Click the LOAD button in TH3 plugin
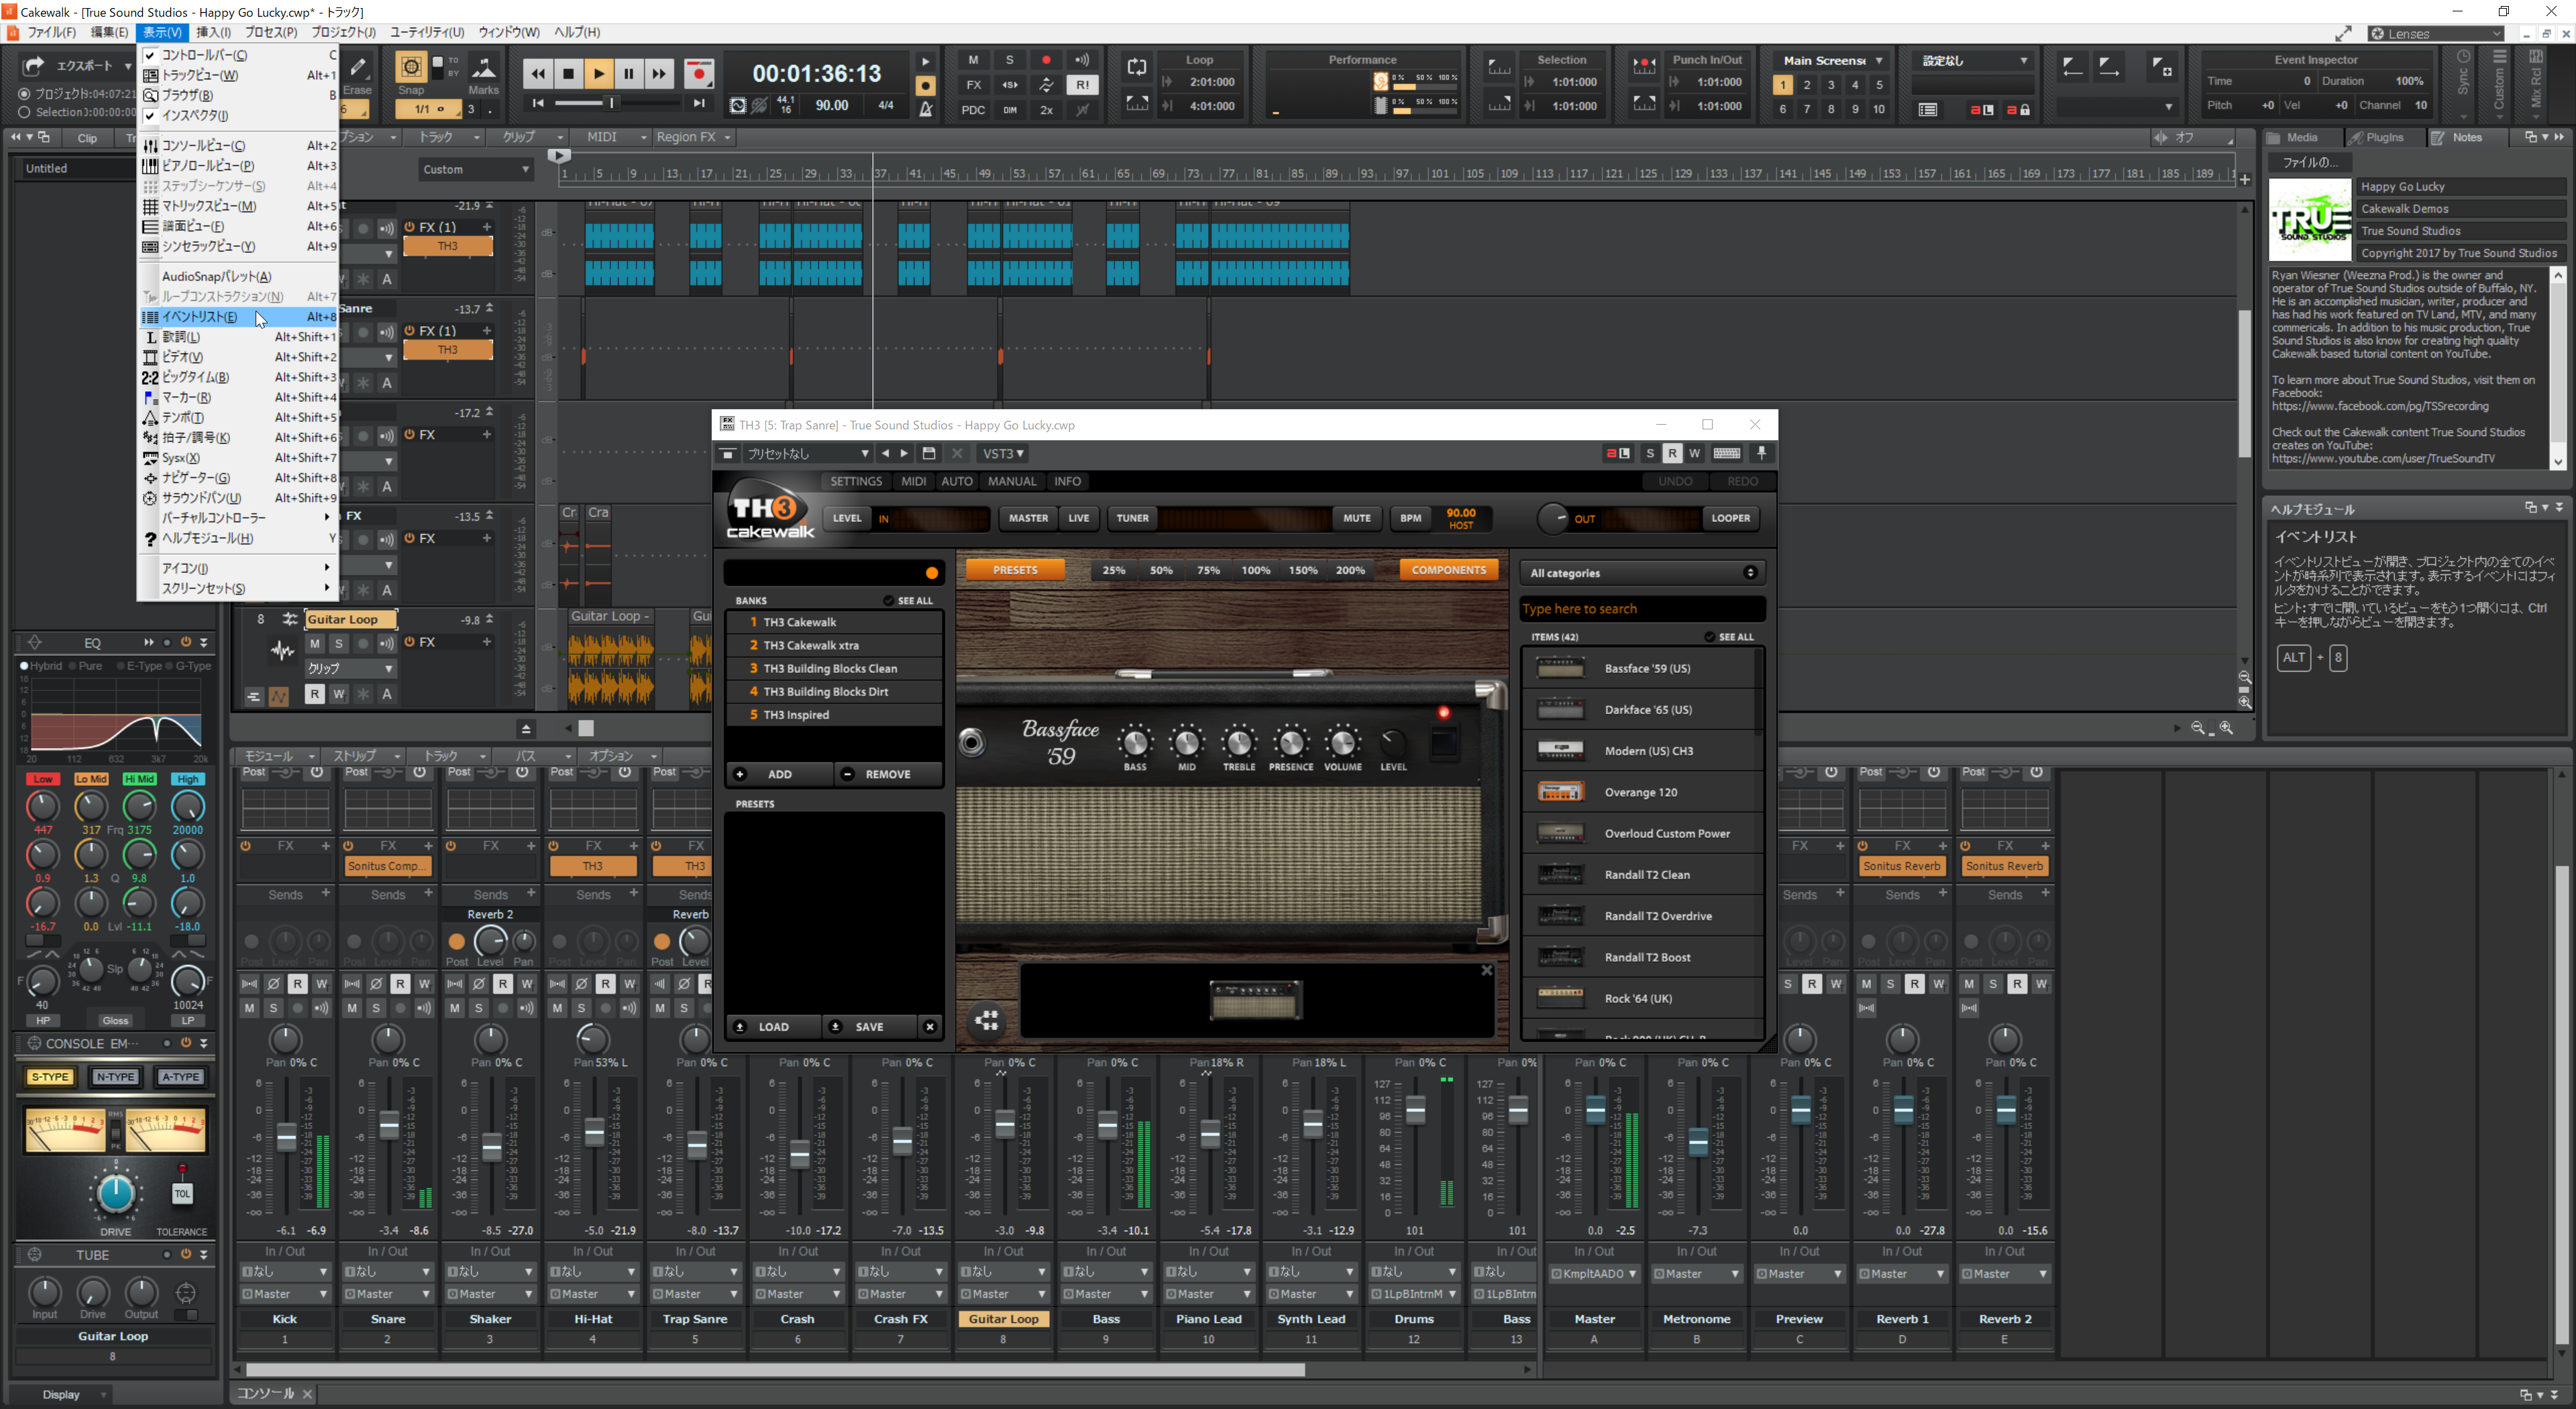Viewport: 2576px width, 1409px height. pos(773,1024)
